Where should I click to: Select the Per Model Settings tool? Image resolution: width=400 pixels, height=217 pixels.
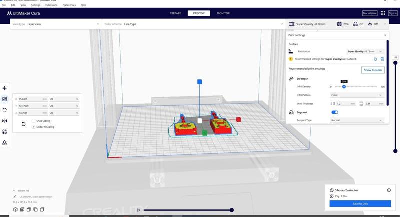click(5, 132)
